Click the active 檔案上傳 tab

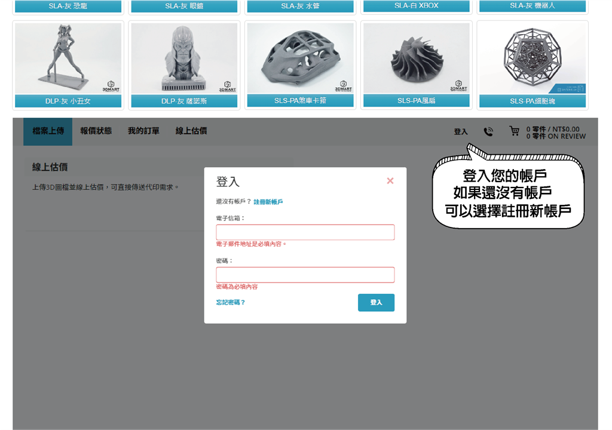(x=47, y=131)
